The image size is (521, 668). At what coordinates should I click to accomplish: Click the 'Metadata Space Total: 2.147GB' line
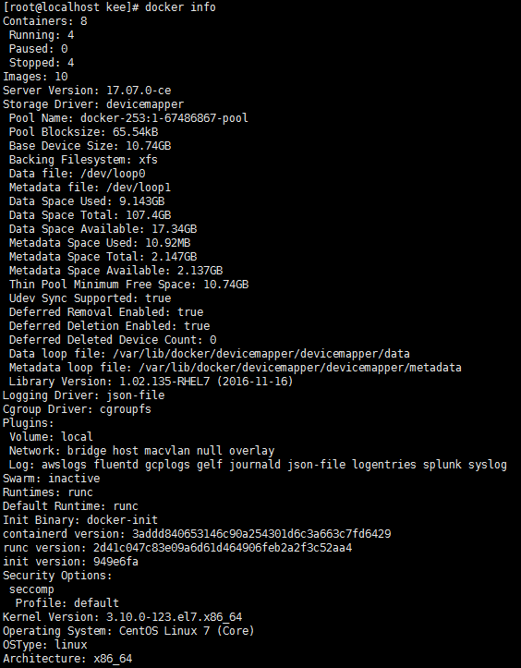click(103, 257)
